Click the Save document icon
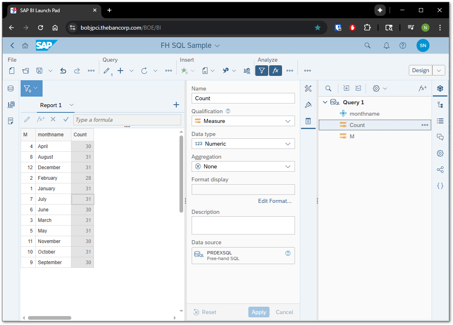The width and height of the screenshot is (453, 325). (x=39, y=71)
